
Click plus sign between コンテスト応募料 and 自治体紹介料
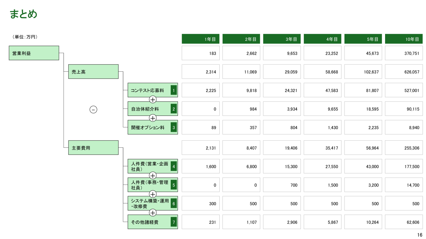[153, 100]
